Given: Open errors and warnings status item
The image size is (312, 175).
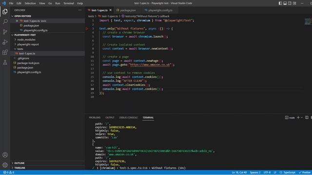Looking at the screenshot, I should pyautogui.click(x=9, y=173).
